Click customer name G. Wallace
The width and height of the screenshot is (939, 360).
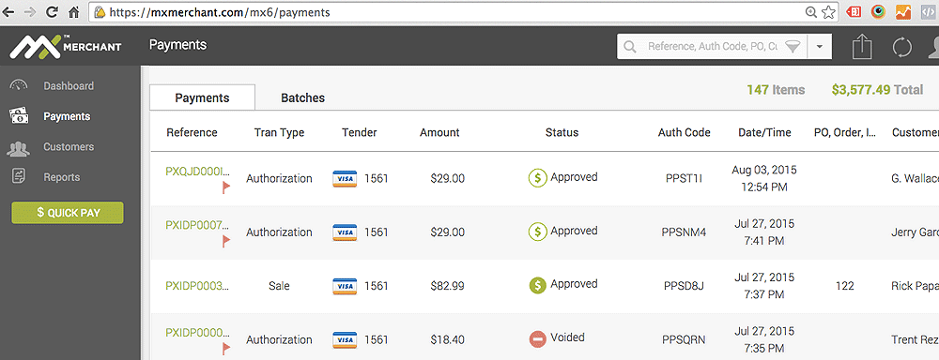pos(915,178)
